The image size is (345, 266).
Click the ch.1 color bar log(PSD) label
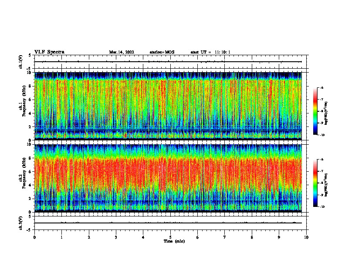pos(326,113)
